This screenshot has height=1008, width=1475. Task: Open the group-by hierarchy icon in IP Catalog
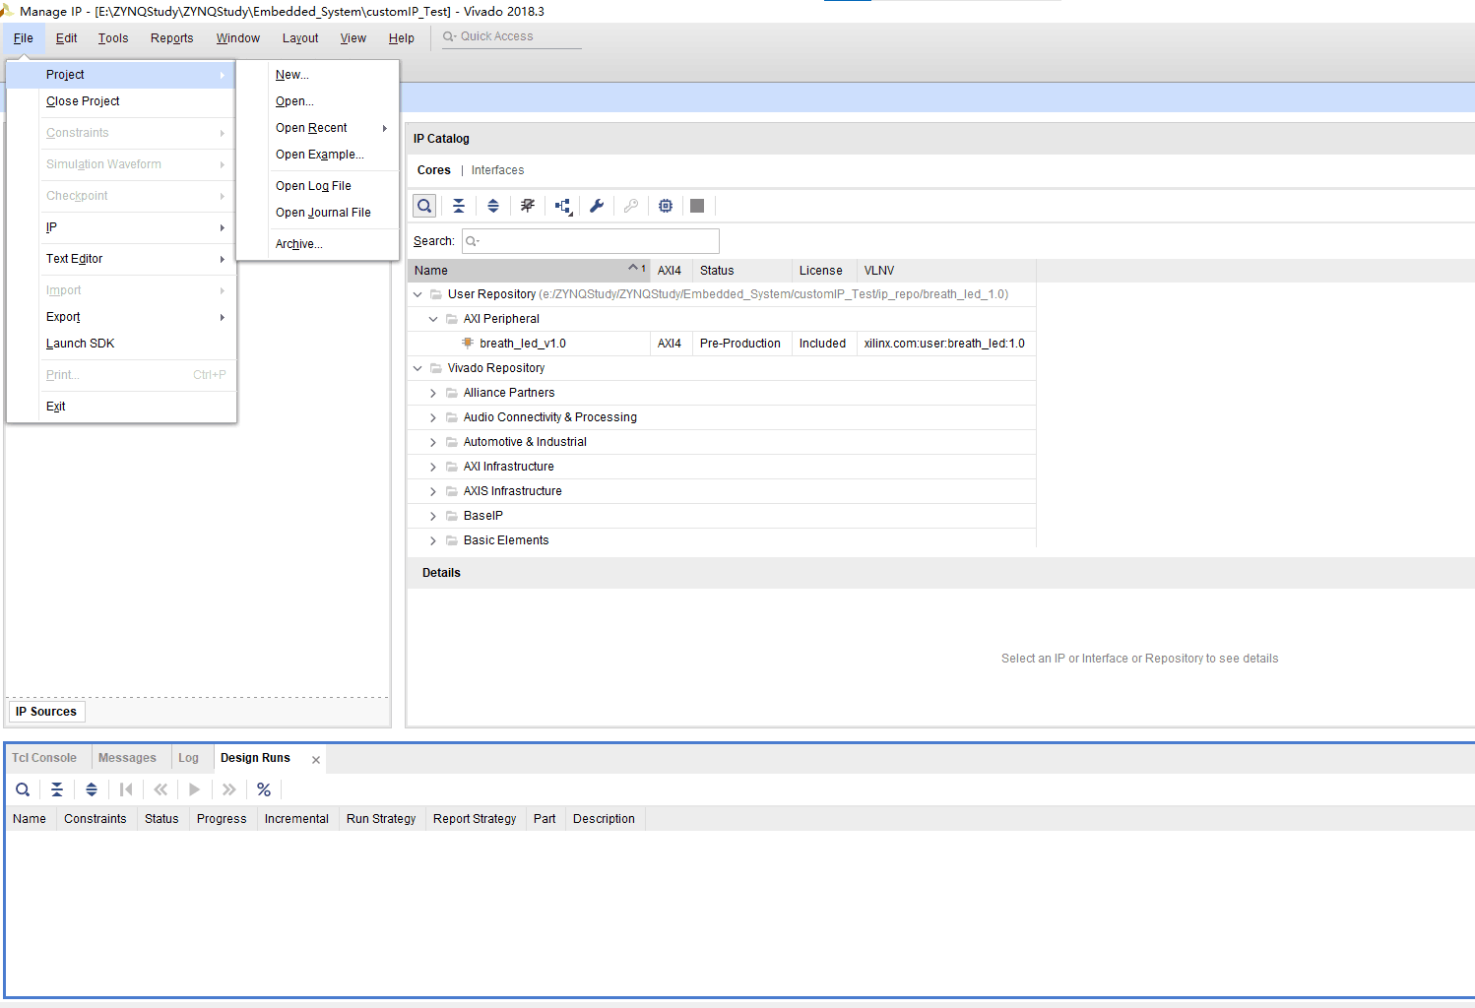coord(563,206)
